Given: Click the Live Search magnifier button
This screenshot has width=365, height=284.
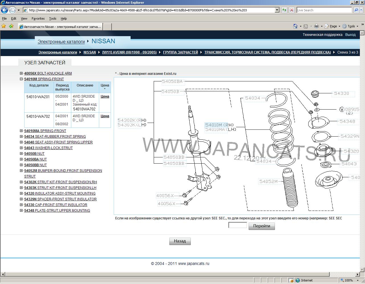Looking at the screenshot, I should click(356, 10).
